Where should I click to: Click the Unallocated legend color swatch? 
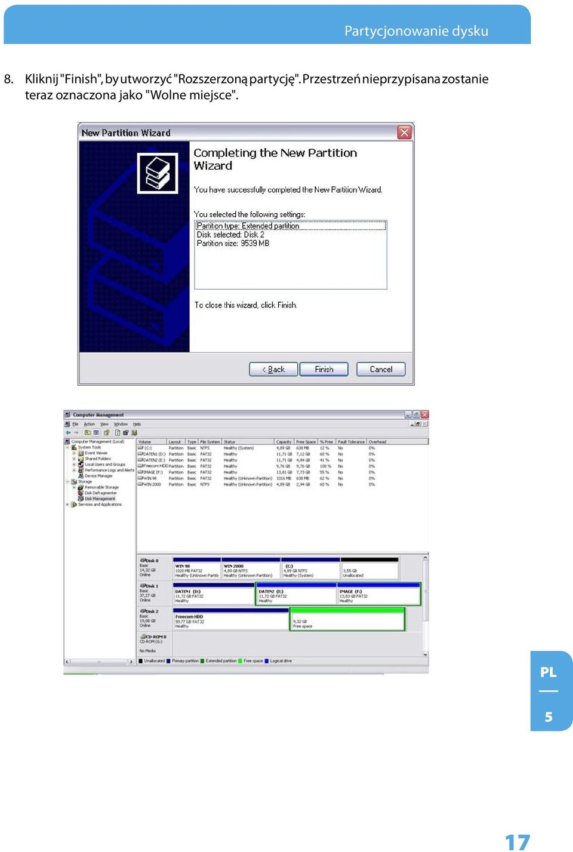141,661
